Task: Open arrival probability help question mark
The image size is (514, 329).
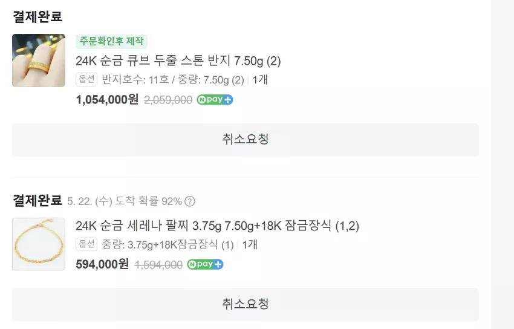Action: coord(190,201)
